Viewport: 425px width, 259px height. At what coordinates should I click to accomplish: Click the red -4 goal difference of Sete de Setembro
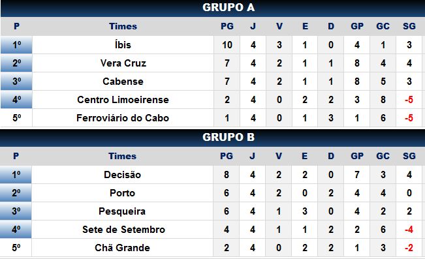click(409, 230)
